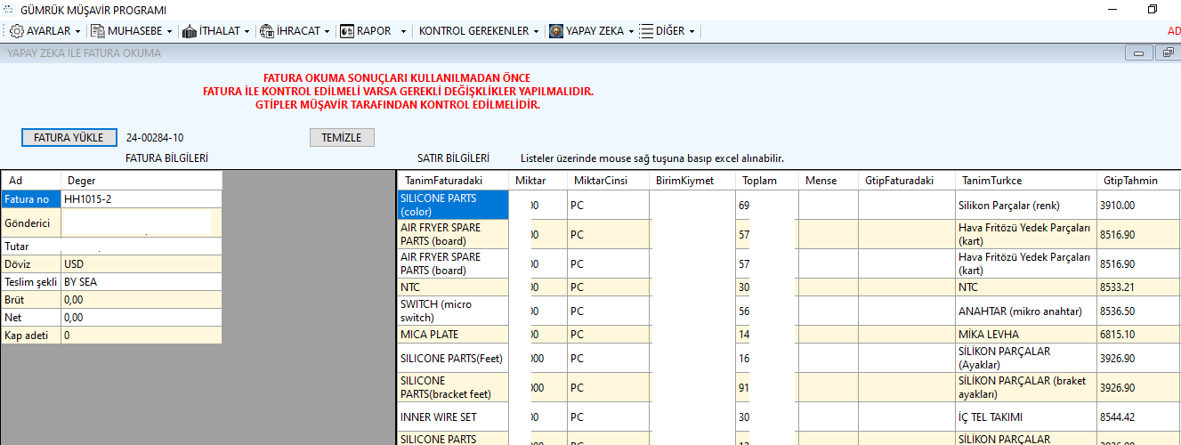The width and height of the screenshot is (1181, 445).
Task: Select the 3910.00 GTIP estimate cell
Action: (x=1139, y=206)
